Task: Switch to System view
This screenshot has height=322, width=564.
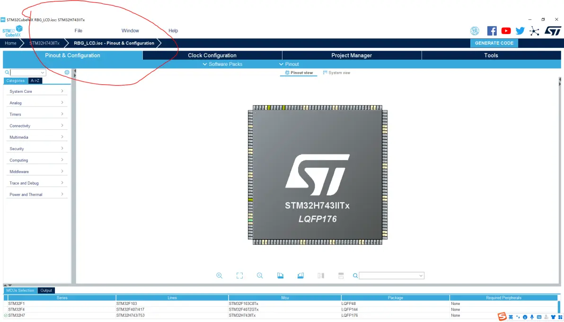Action: coord(337,73)
